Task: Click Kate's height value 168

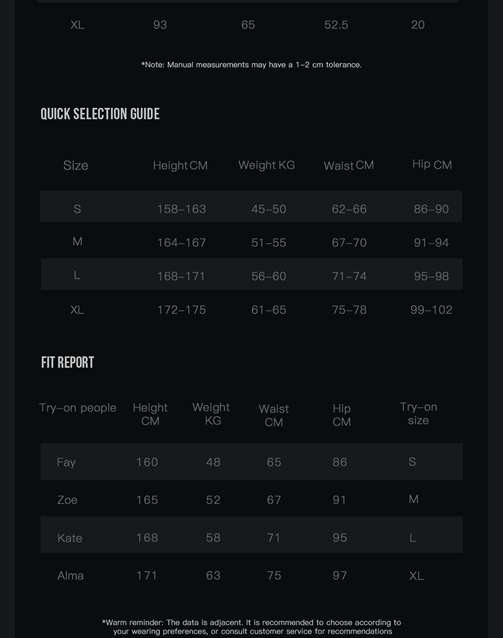Action: coord(147,538)
